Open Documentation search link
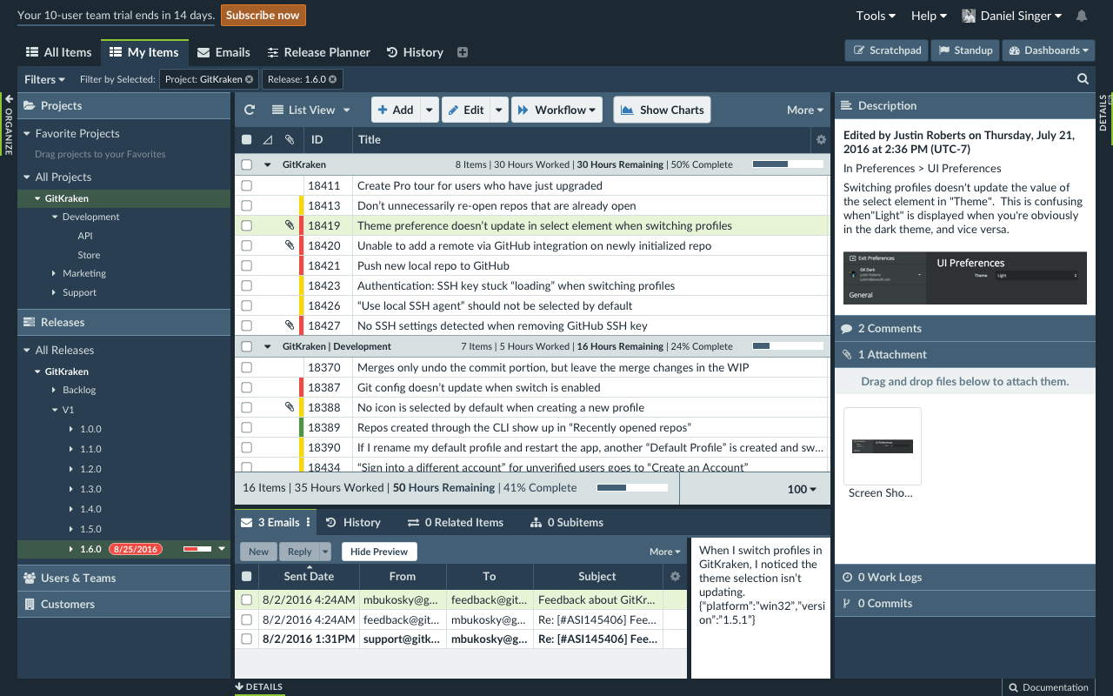The width and height of the screenshot is (1113, 696). [x=1047, y=687]
